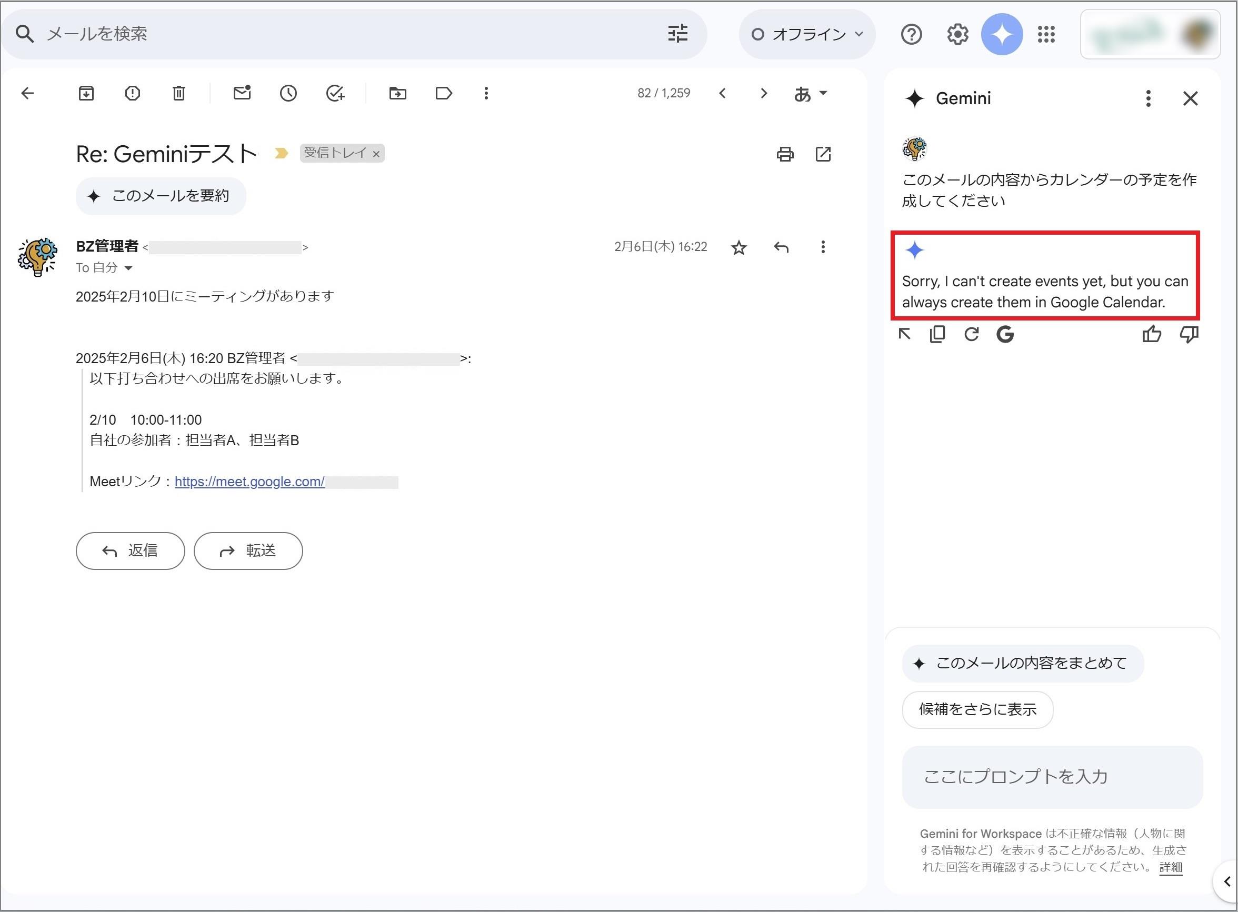
Task: Click the BZ管理者 sender avatar
Action: pyautogui.click(x=37, y=257)
